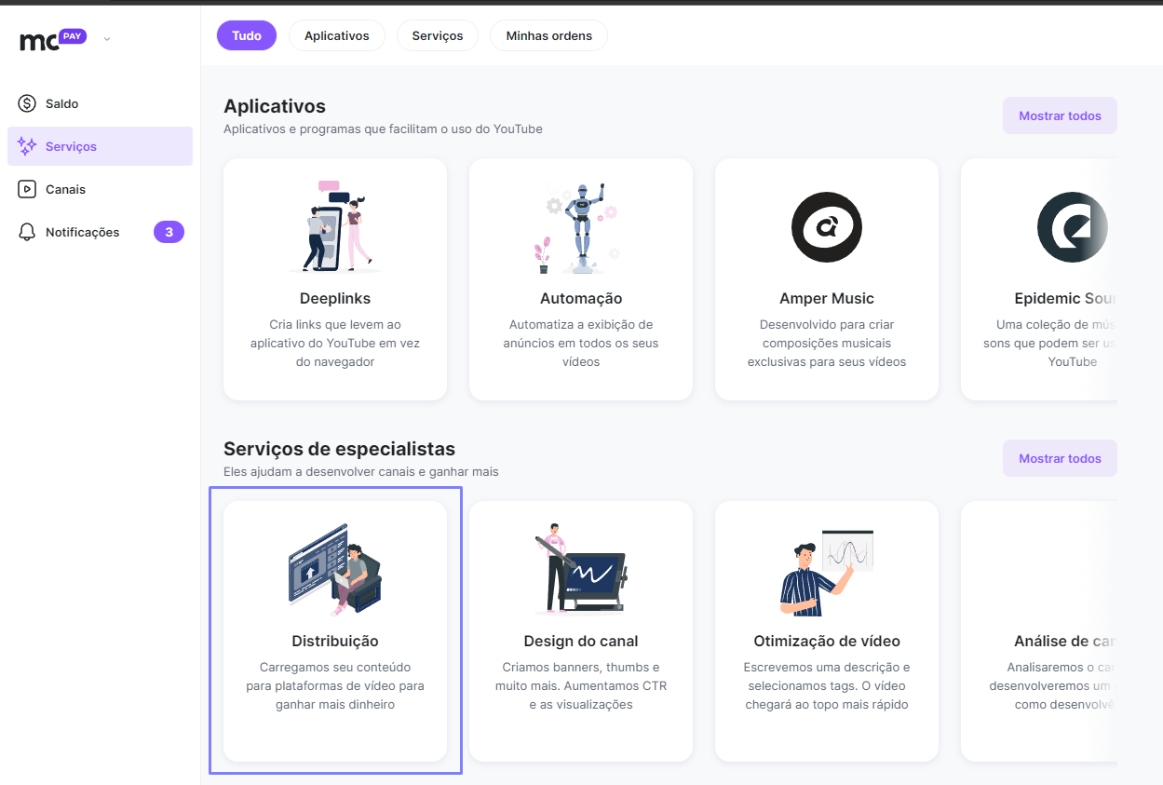
Task: Open the Distribuição service card
Action: click(x=335, y=631)
